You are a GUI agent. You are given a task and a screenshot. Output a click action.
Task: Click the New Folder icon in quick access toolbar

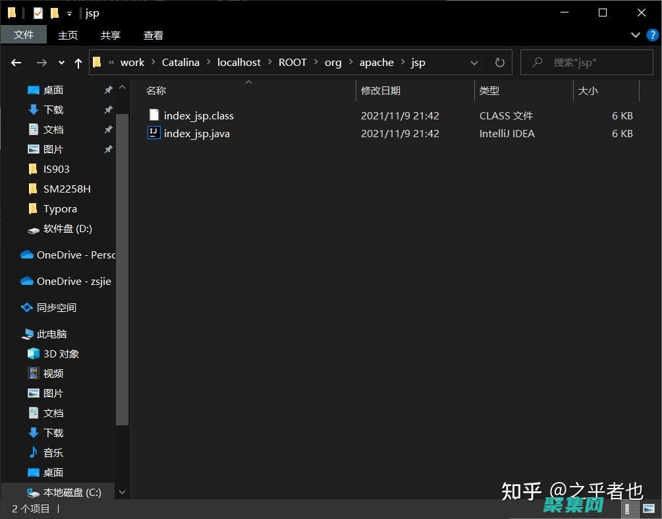tap(54, 13)
